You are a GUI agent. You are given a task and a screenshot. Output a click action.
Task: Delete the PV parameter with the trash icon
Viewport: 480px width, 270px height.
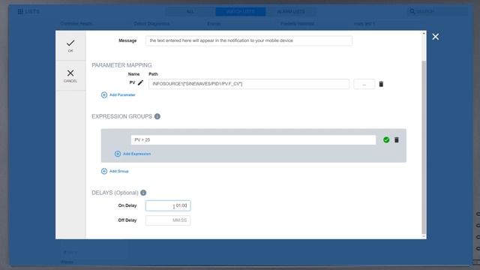coord(381,84)
